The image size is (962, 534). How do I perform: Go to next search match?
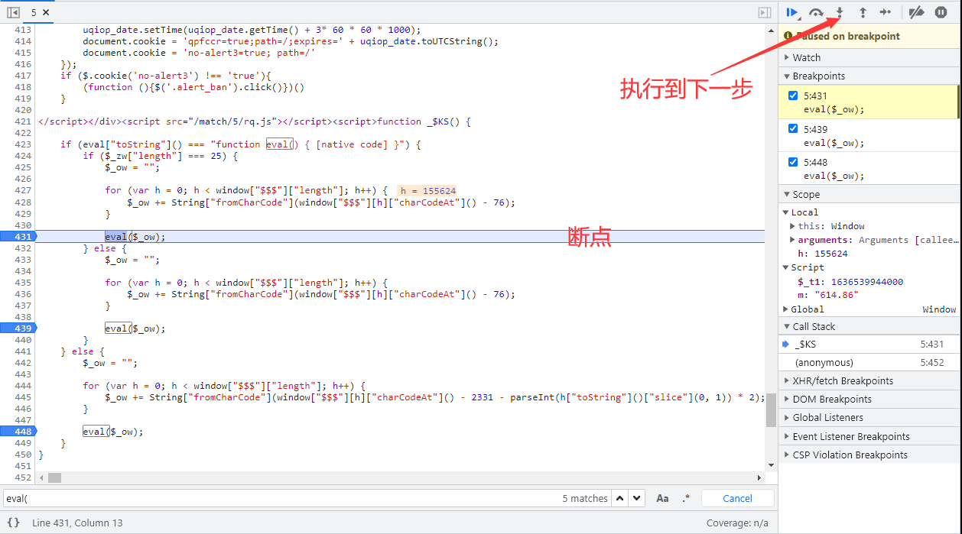click(x=637, y=498)
